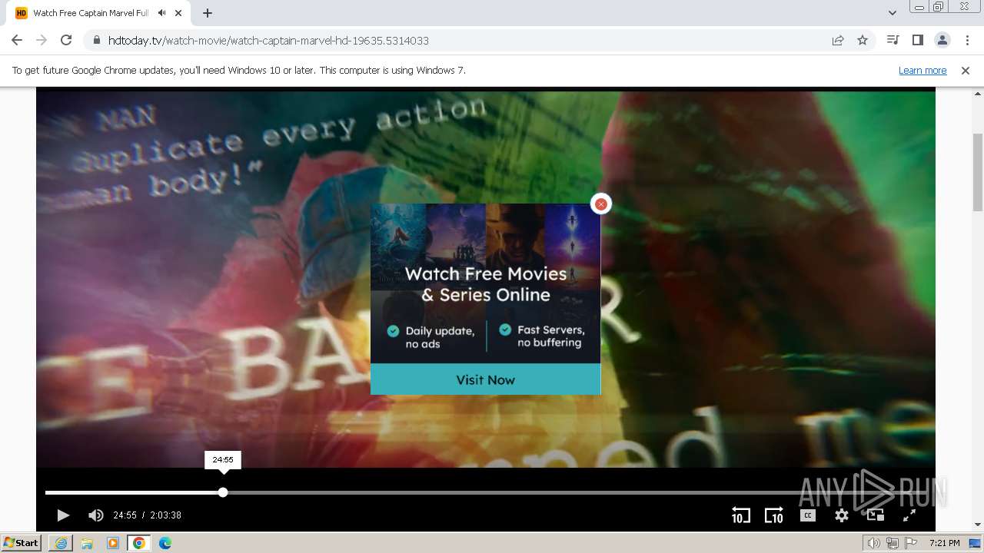984x553 pixels.
Task: Open Windows Media Player in taskbar
Action: [x=113, y=543]
